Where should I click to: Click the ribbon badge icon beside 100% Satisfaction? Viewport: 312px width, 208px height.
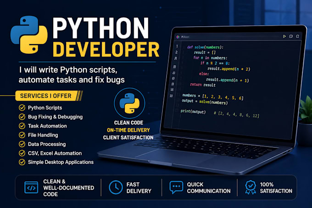coord(251,187)
